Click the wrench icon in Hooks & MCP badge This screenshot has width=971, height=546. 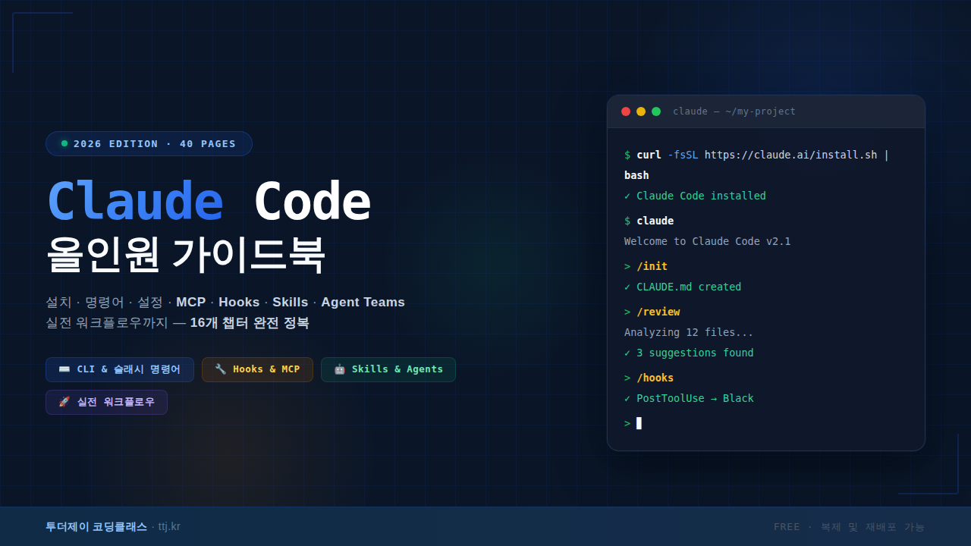[220, 369]
